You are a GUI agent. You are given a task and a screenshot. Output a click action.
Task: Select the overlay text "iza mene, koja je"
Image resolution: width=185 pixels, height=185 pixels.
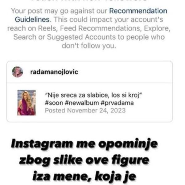[x=84, y=176]
